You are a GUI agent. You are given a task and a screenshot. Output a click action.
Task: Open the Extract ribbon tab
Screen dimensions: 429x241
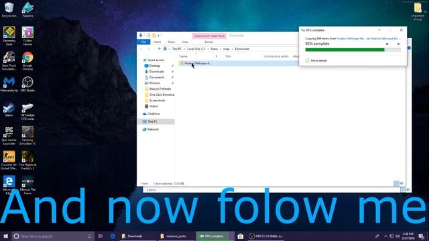(208, 42)
